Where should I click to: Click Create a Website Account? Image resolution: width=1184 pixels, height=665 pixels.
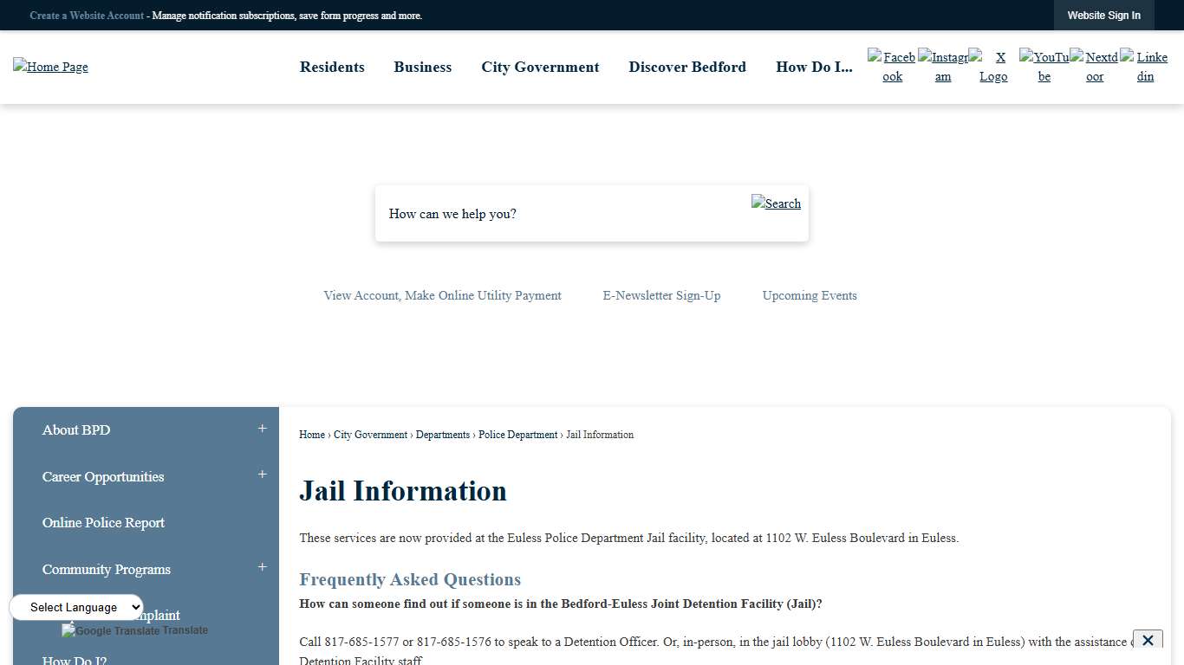coord(87,15)
